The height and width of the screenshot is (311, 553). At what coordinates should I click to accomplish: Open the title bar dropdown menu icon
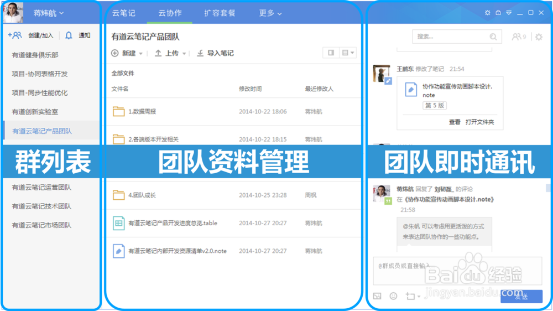coord(509,13)
